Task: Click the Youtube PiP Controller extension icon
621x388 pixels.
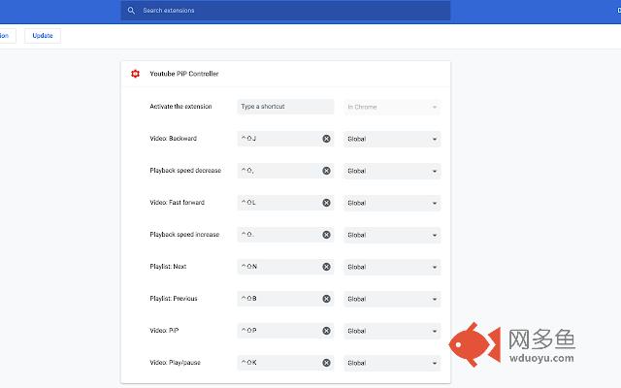Action: tap(136, 74)
